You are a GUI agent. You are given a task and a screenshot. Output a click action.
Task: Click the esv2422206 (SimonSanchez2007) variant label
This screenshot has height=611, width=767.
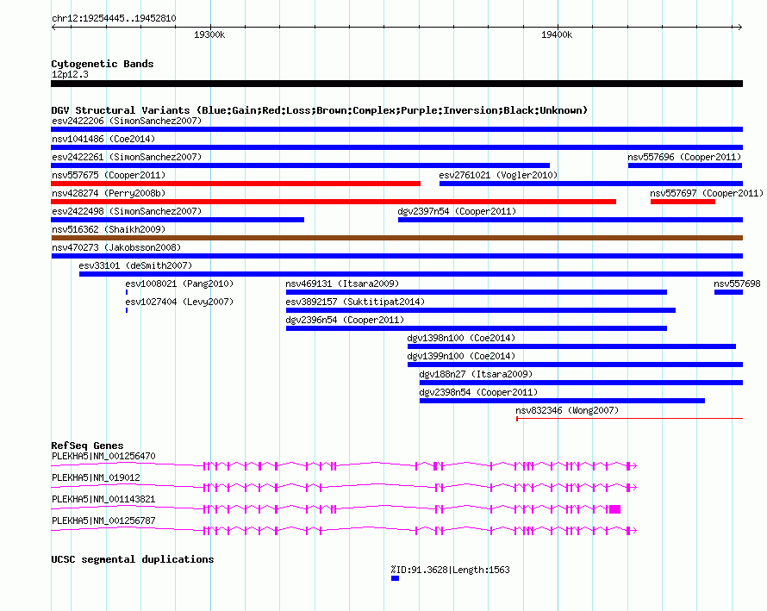click(127, 121)
